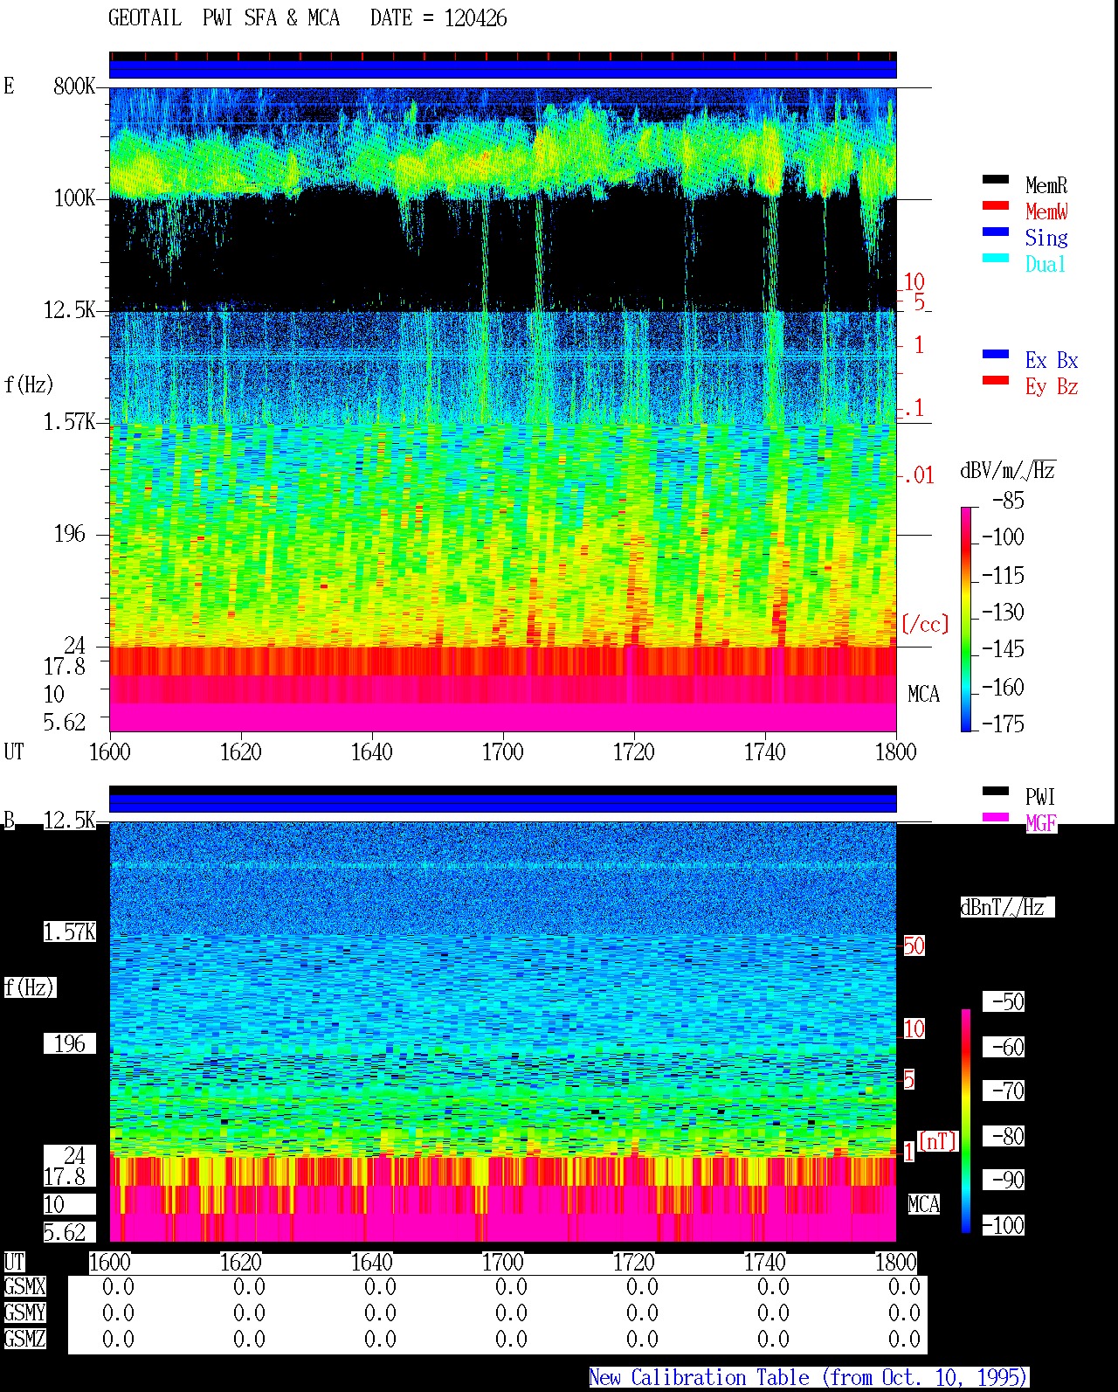Click the red MemW legend swatch
Image resolution: width=1118 pixels, height=1392 pixels.
pos(996,205)
